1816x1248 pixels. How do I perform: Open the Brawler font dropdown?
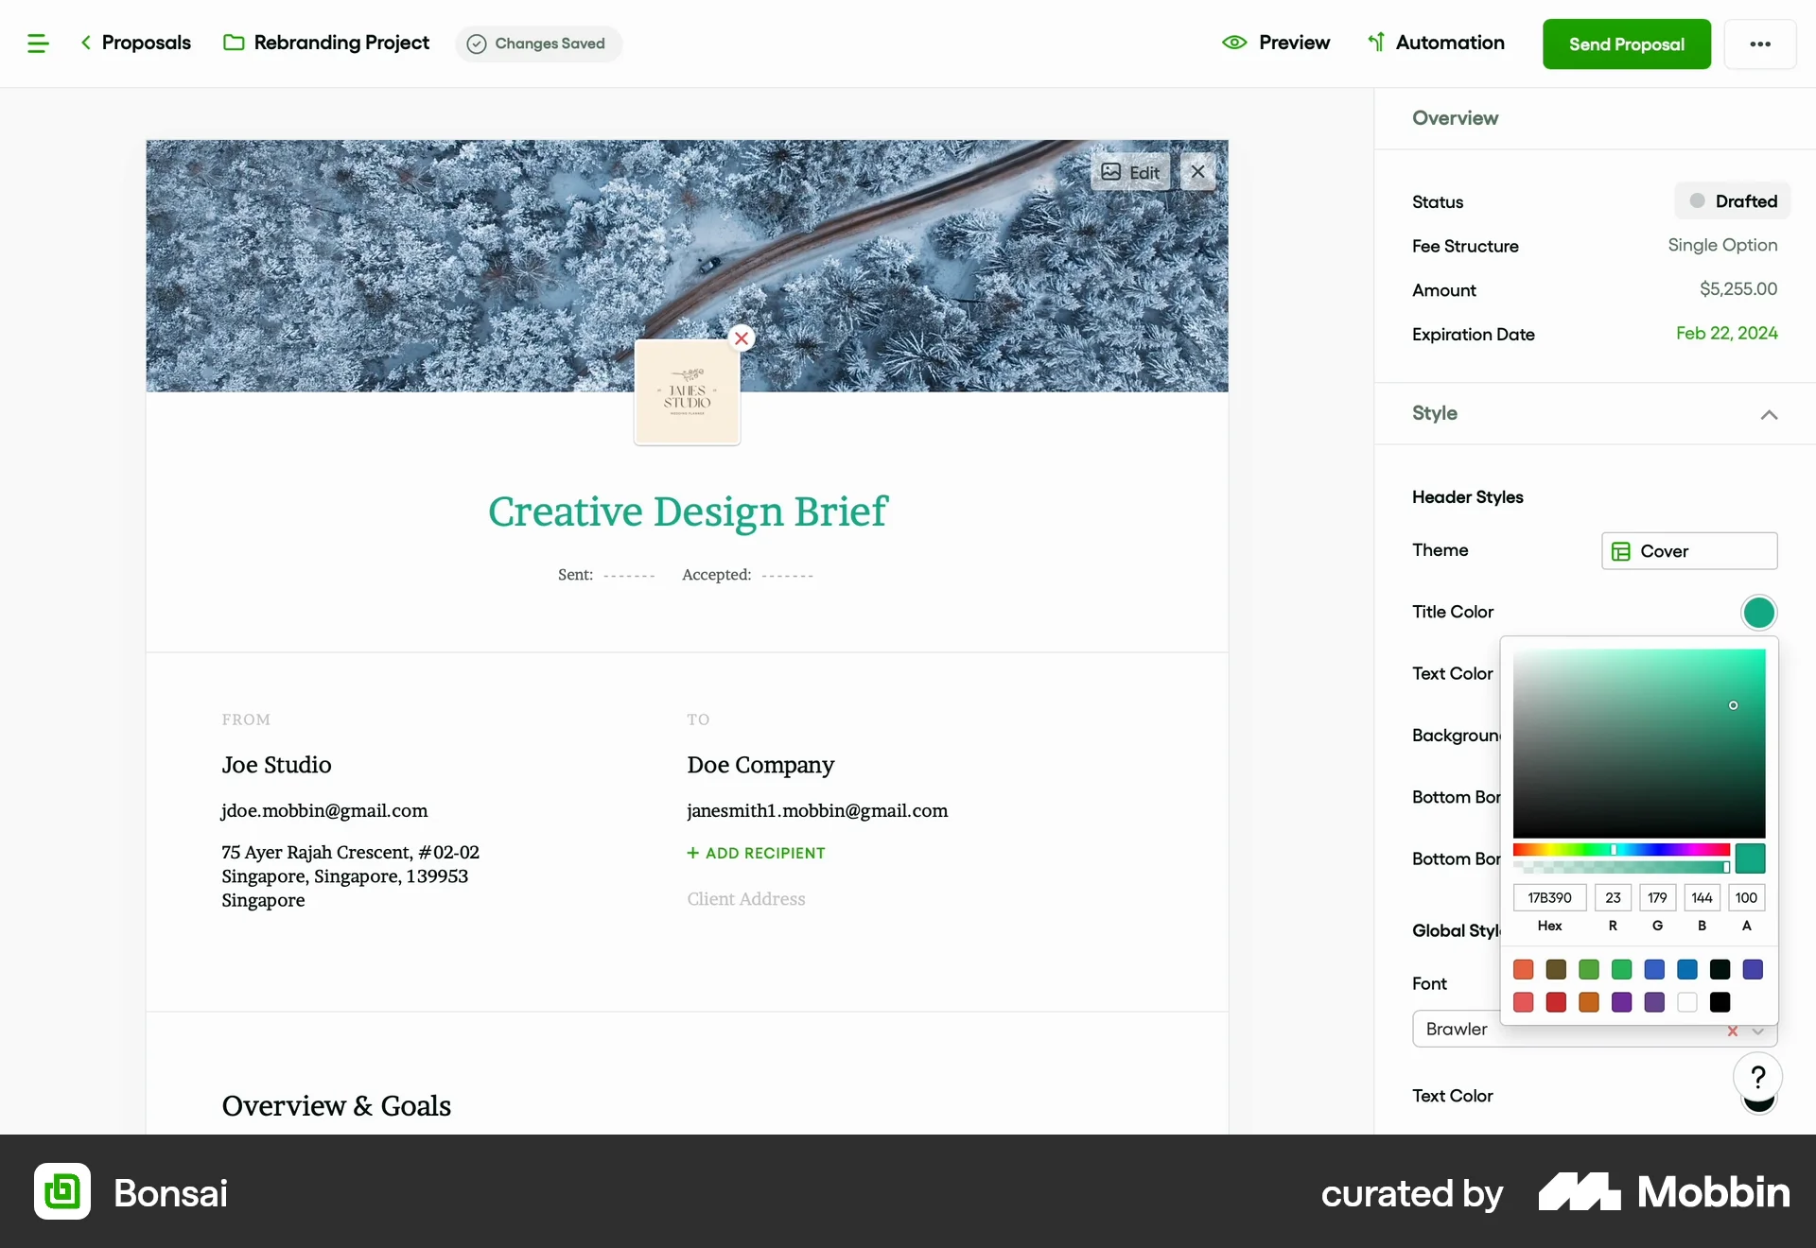tap(1758, 1030)
